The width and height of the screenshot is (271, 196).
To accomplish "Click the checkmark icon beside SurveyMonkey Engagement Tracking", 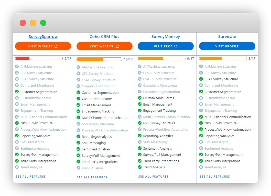I will point(140,110).
